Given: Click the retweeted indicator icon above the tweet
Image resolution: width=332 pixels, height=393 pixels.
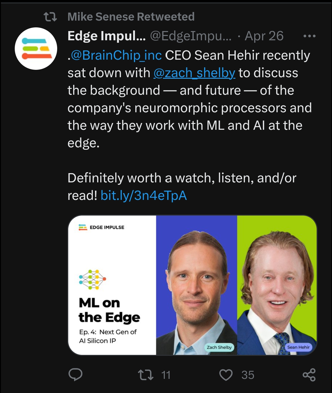Looking at the screenshot, I should point(50,17).
